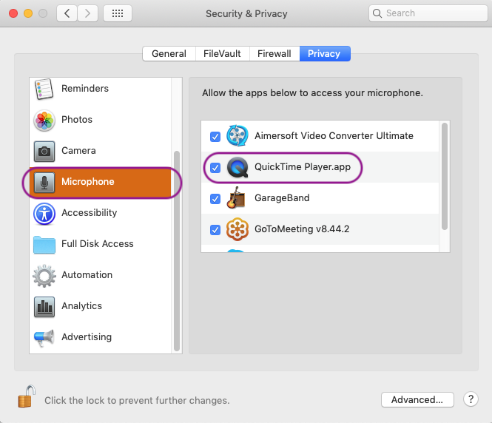Click the privacy categories sidebar scrollbar
Viewport: 492px width, 423px height.
[x=177, y=251]
